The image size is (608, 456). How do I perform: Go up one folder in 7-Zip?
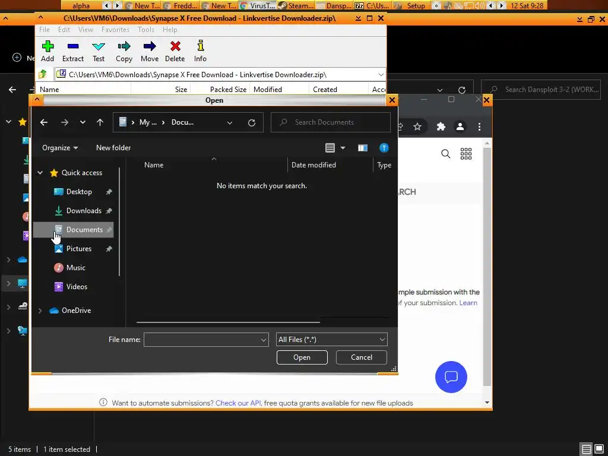click(43, 74)
